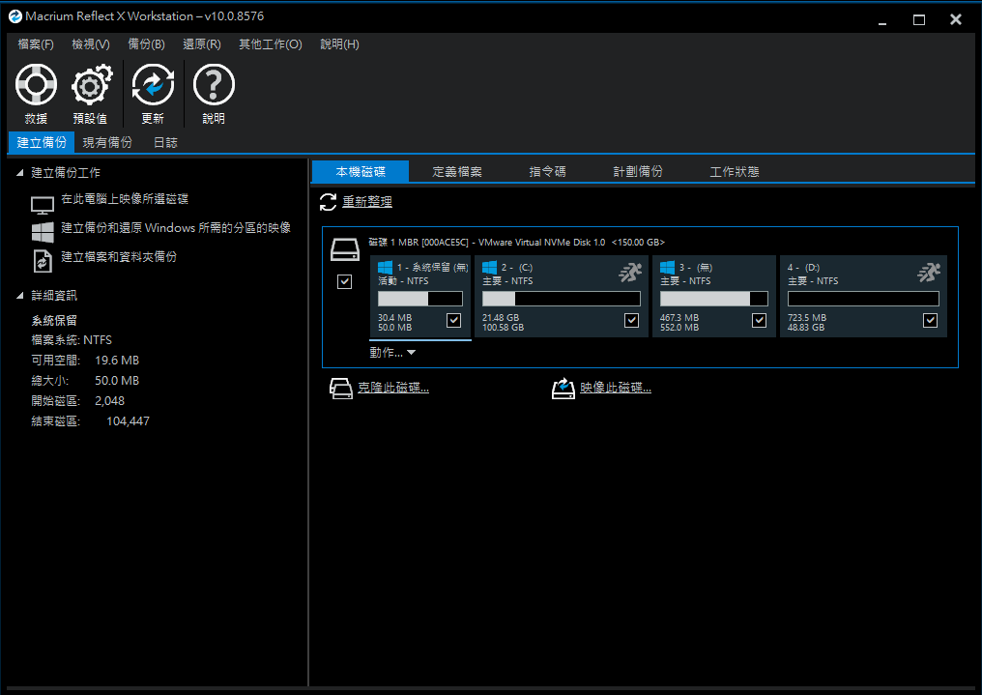
Task: Click the Macrium Reflect logo in title bar
Action: [x=15, y=16]
